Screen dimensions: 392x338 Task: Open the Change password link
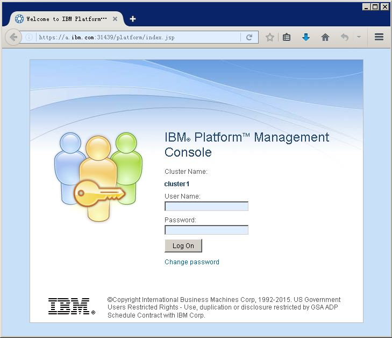[192, 262]
